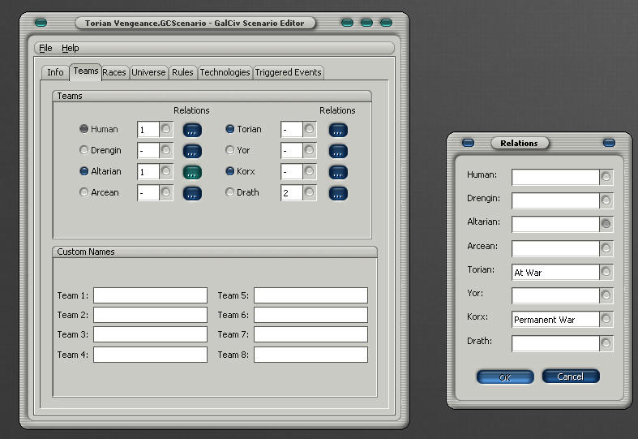638x439 pixels.
Task: Click the Team 7 custom name field
Action: pos(310,334)
